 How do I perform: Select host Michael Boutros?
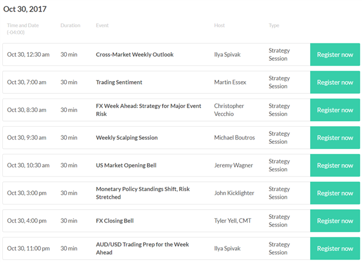tap(235, 138)
